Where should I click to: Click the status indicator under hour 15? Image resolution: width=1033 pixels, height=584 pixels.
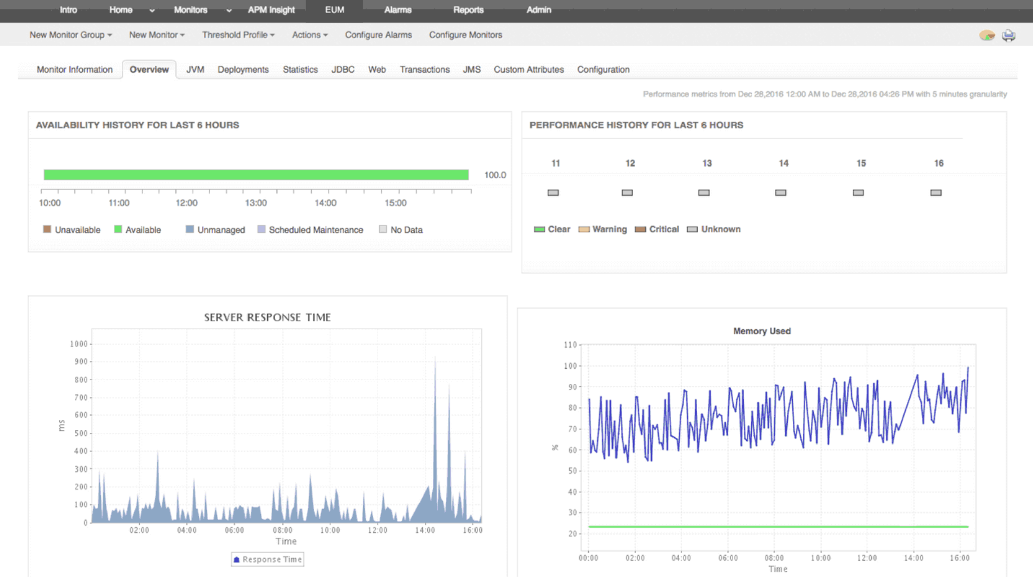pos(858,193)
